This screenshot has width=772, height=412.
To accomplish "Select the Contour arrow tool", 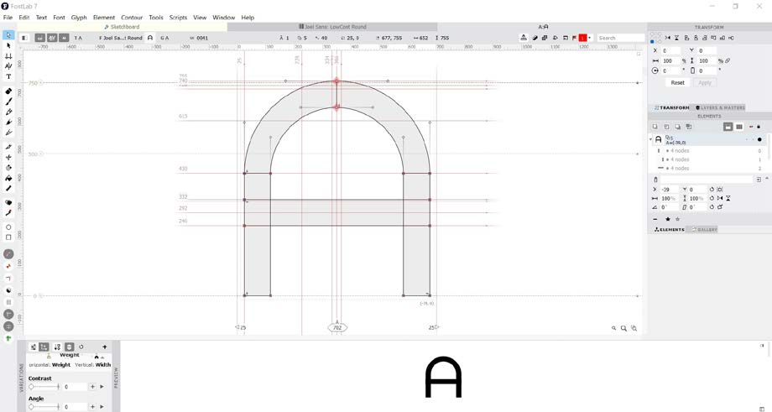I will coord(8,45).
